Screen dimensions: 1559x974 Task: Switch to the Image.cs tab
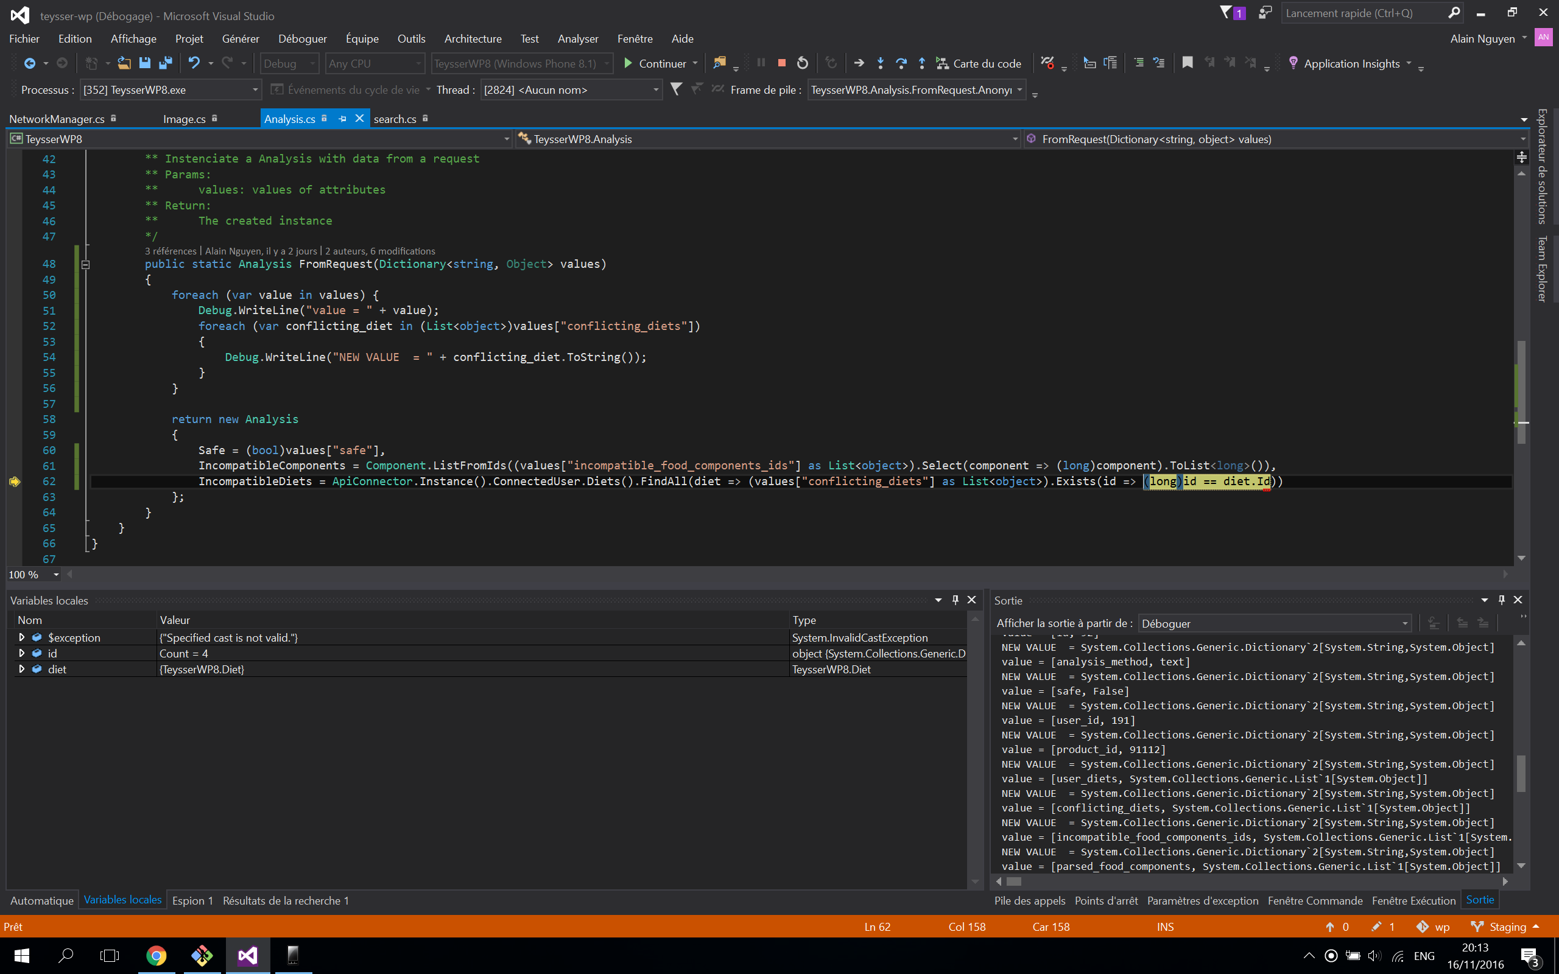click(185, 119)
